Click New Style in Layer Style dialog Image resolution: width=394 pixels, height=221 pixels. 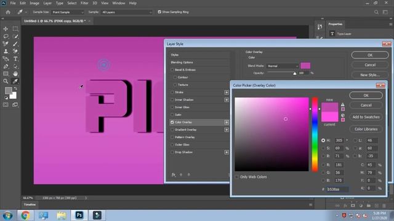point(370,75)
